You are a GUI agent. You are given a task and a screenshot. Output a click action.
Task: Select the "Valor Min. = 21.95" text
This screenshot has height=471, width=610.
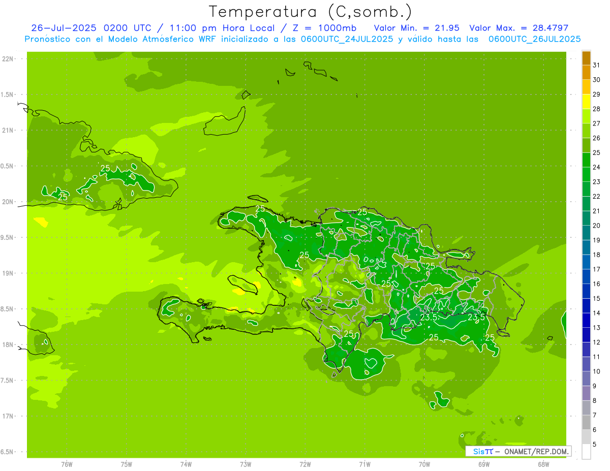[417, 28]
